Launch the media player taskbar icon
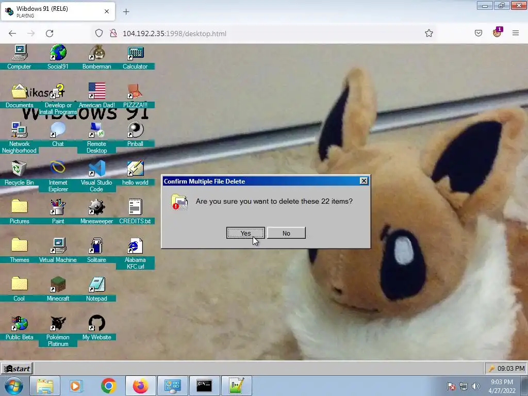528x396 pixels. (76, 386)
